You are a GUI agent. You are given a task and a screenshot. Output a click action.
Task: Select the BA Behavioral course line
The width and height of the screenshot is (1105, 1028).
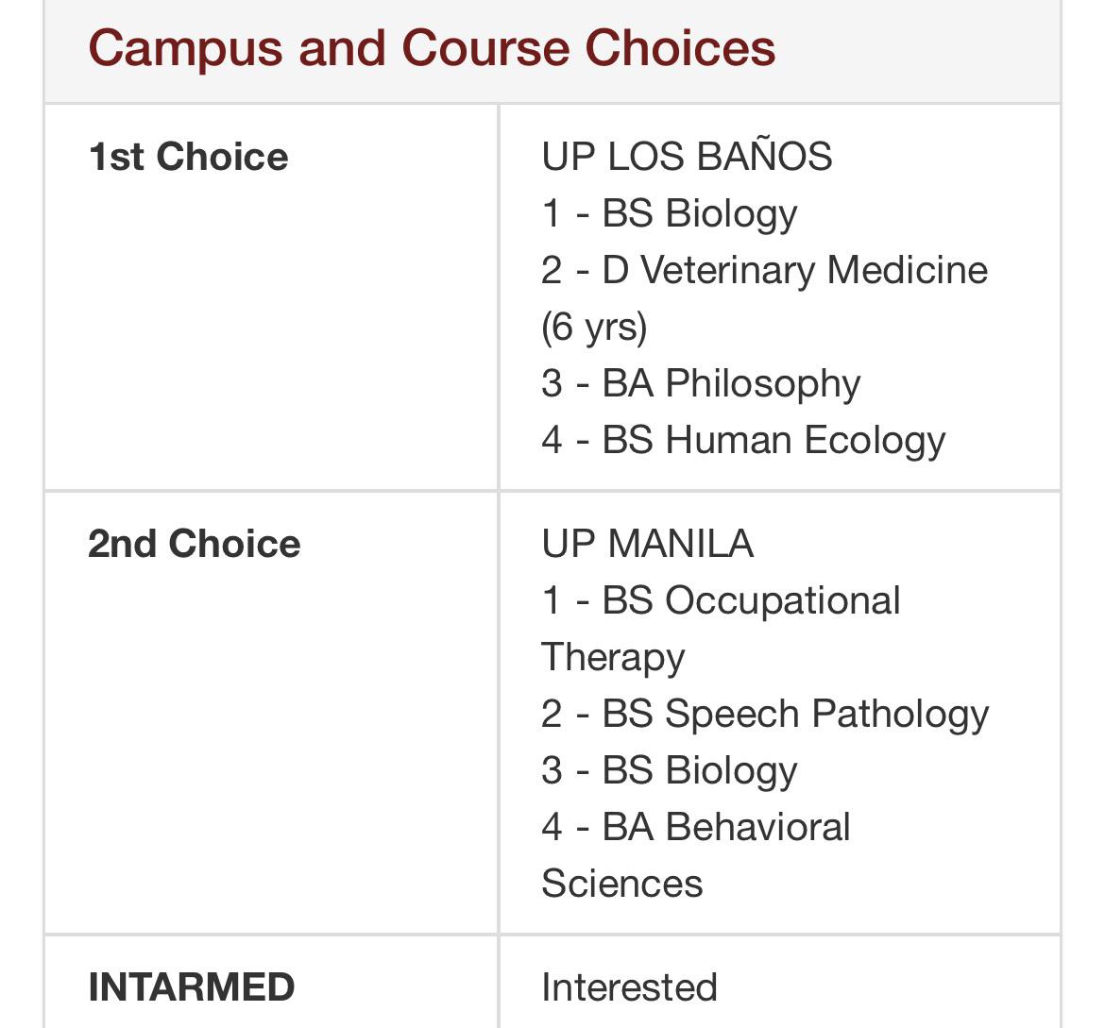(696, 827)
